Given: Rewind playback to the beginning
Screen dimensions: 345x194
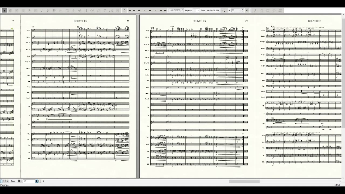Looking at the screenshot, I should (x=130, y=11).
